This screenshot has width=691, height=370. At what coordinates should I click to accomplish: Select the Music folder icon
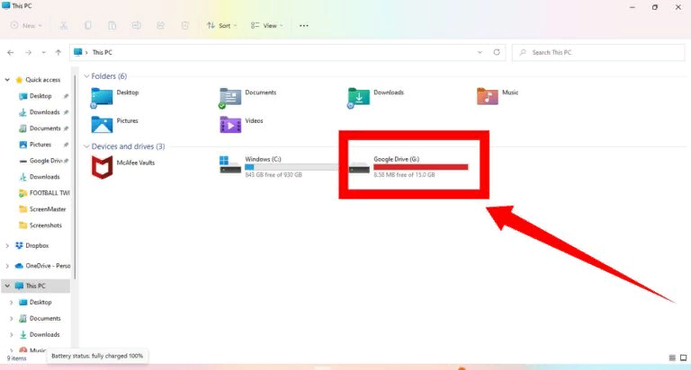(x=488, y=96)
